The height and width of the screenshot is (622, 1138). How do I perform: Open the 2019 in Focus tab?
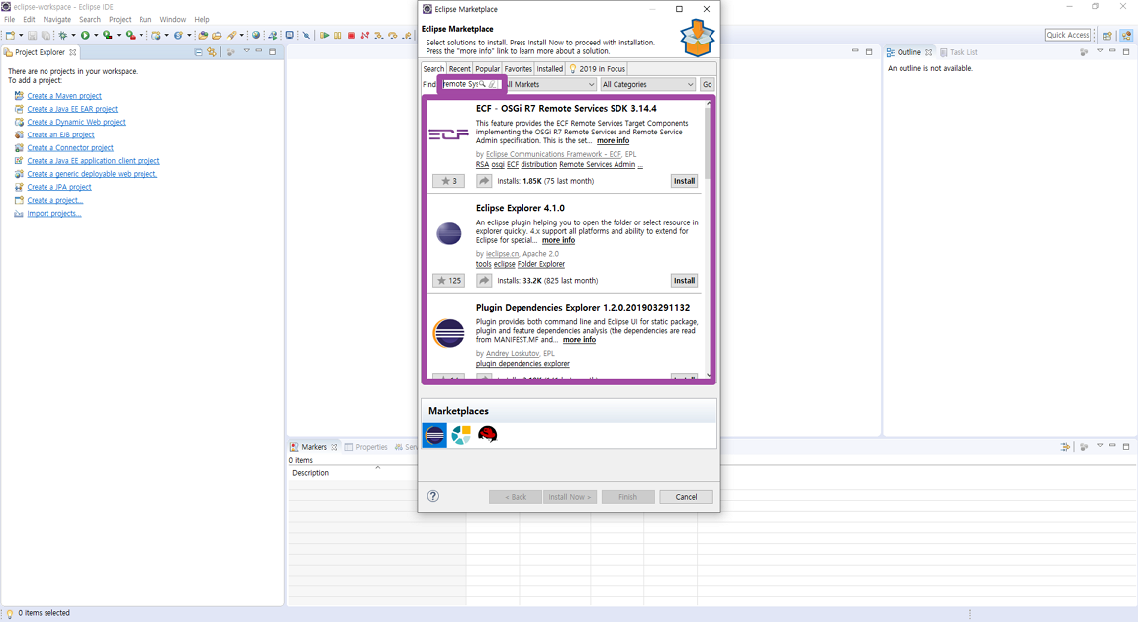tap(597, 69)
